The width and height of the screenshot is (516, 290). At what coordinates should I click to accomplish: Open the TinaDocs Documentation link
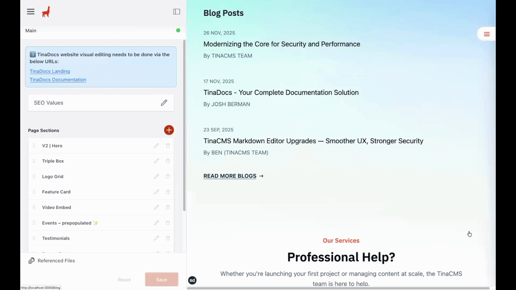coord(58,80)
